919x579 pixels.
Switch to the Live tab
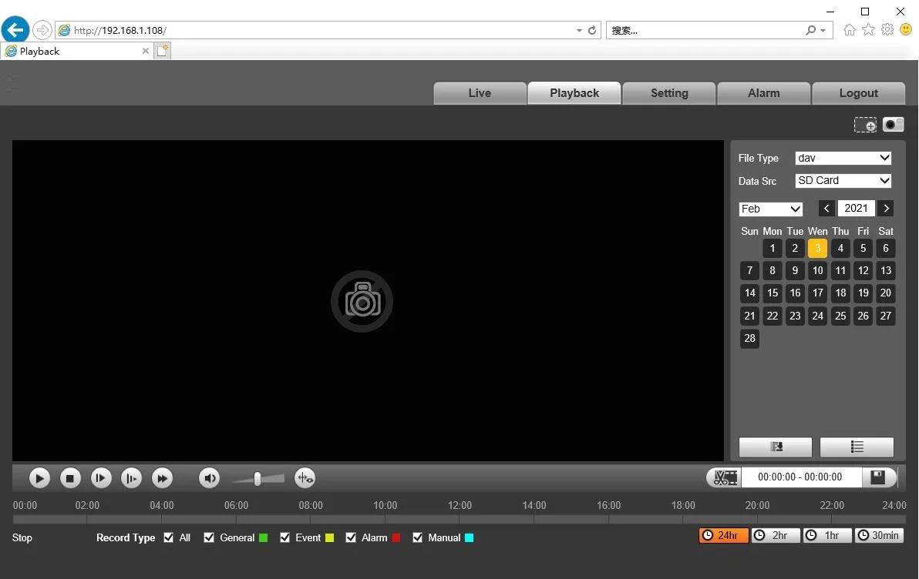click(x=480, y=93)
